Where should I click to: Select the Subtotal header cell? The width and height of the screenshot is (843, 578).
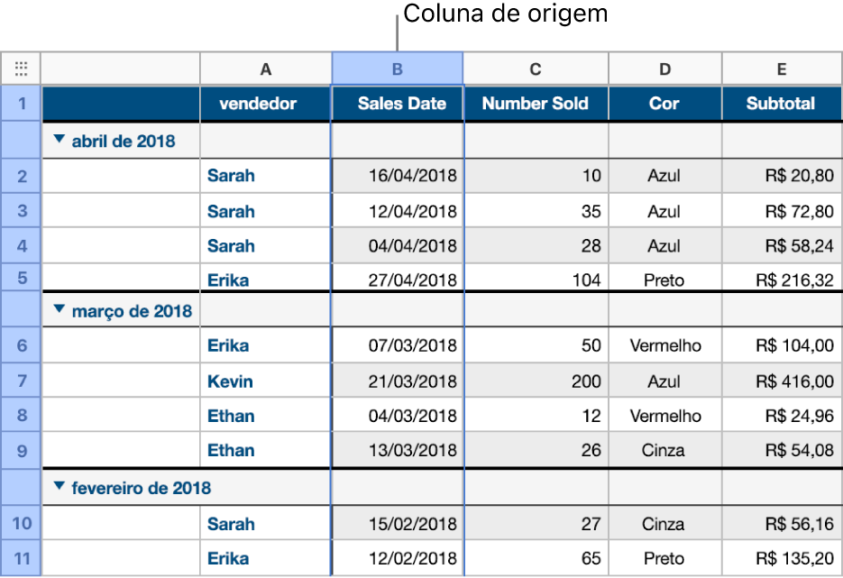[x=781, y=104]
